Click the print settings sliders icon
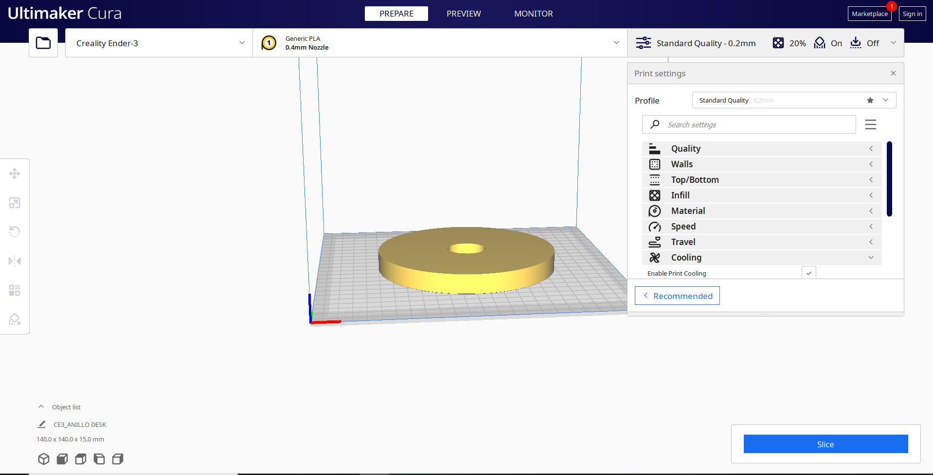This screenshot has width=933, height=475. point(643,43)
